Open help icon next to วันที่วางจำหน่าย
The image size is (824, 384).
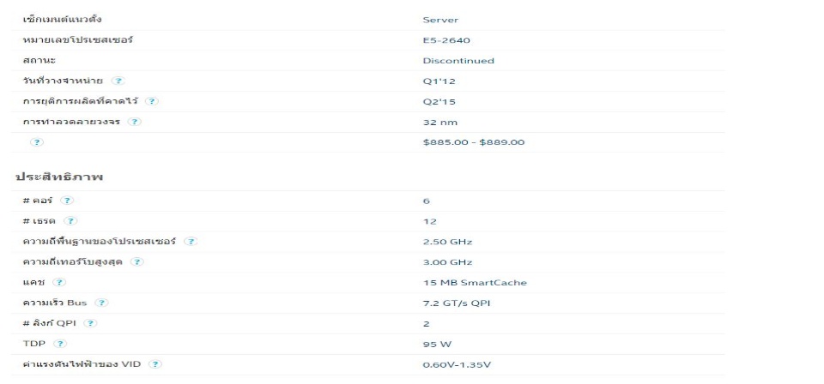(x=118, y=81)
